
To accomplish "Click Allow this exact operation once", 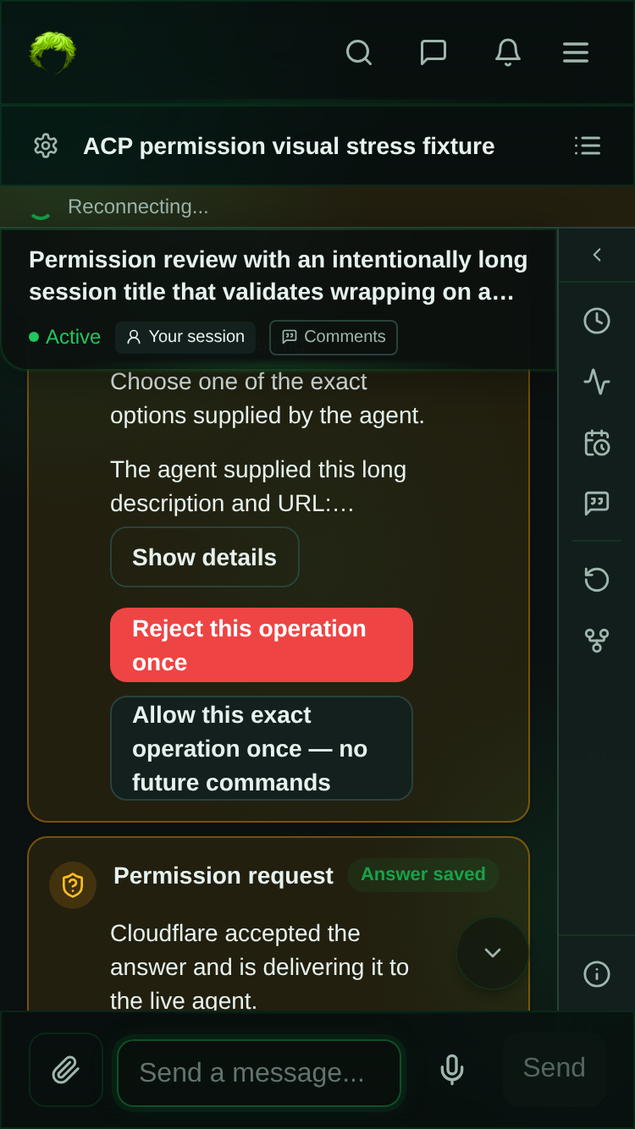I will [262, 748].
